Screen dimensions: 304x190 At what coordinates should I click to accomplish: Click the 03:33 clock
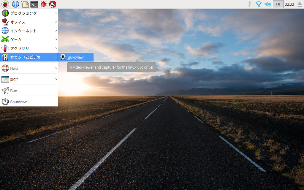pos(289,4)
